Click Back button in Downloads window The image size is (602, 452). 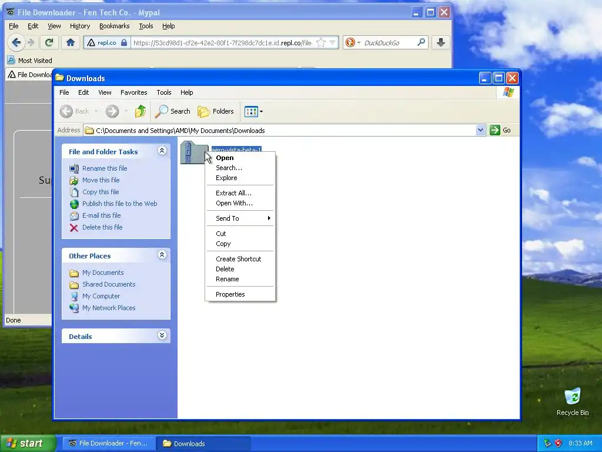(x=74, y=111)
